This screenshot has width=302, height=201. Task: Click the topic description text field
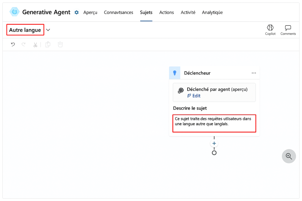click(214, 123)
